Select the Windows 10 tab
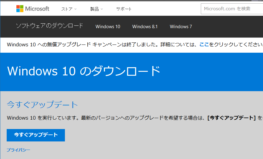 click(108, 27)
